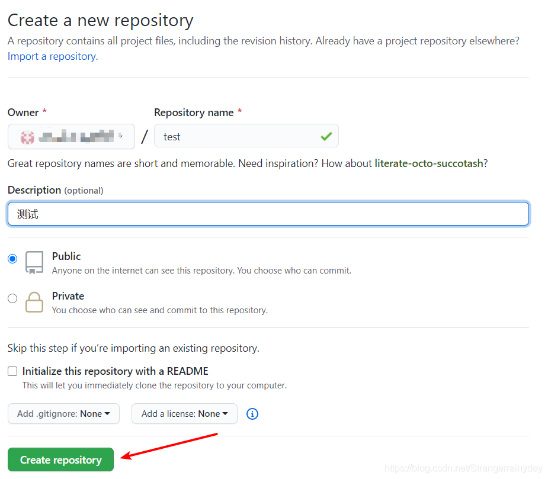Open the Add a license dropdown

pos(184,414)
